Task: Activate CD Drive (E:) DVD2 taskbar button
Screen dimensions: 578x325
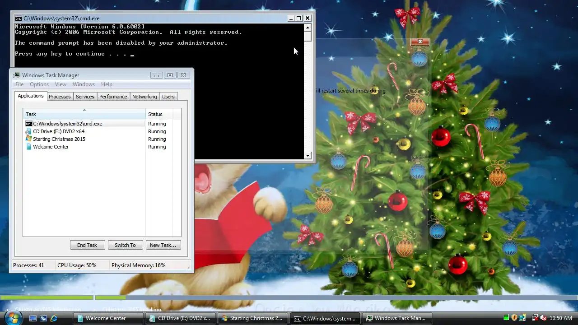Action: [182, 318]
